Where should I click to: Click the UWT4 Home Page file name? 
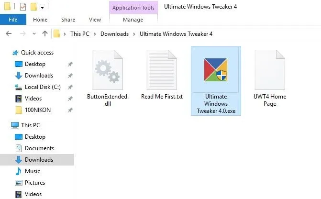click(270, 100)
